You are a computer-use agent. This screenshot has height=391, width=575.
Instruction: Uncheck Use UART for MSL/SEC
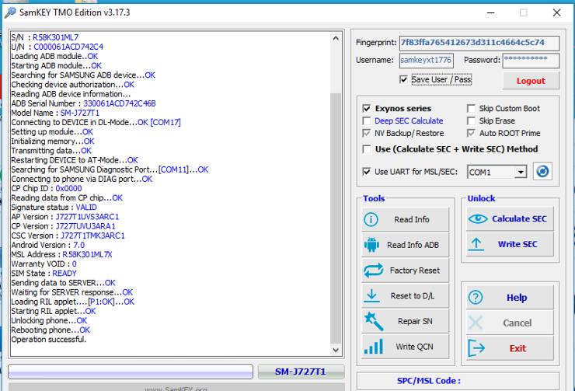(x=366, y=171)
